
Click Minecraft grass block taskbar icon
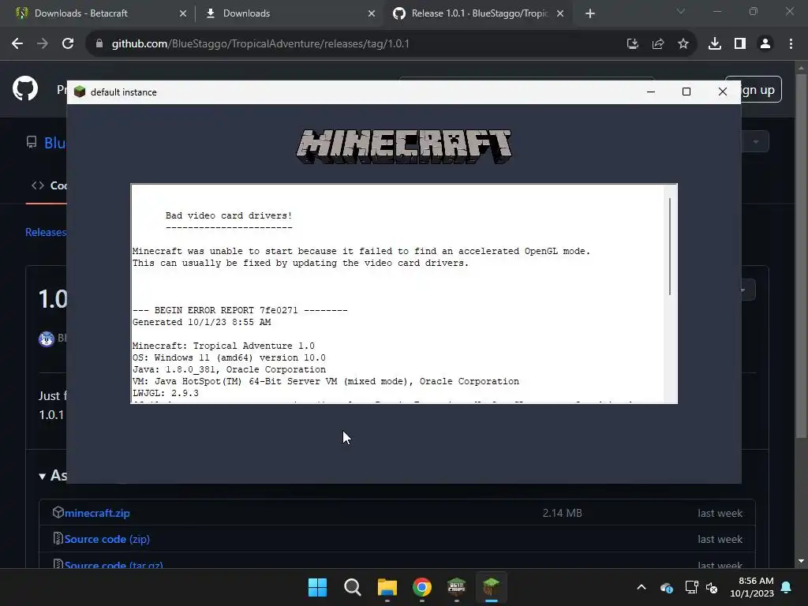pos(492,587)
